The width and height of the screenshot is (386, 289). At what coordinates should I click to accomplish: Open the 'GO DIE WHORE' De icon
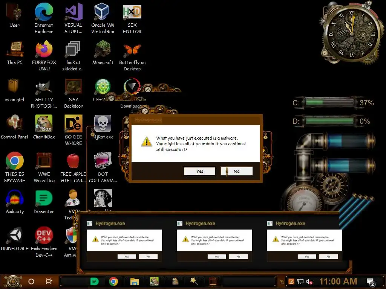74,130
